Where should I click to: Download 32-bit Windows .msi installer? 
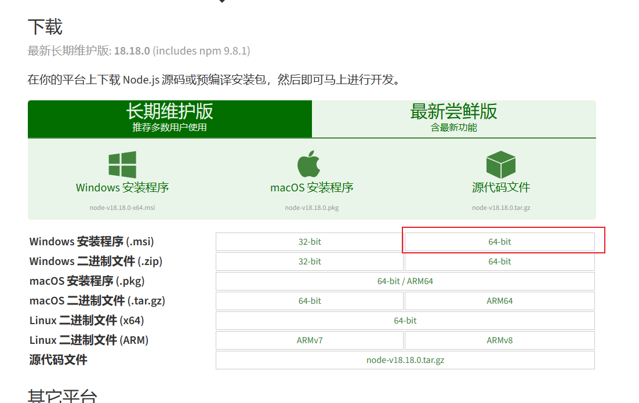[310, 242]
